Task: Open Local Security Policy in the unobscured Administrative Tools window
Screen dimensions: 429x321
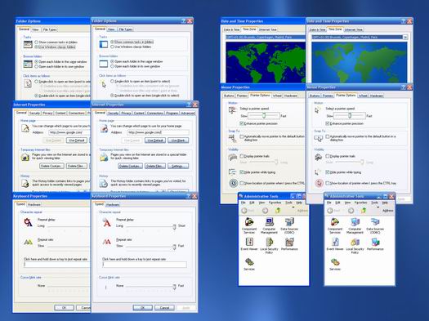Action: (355, 246)
